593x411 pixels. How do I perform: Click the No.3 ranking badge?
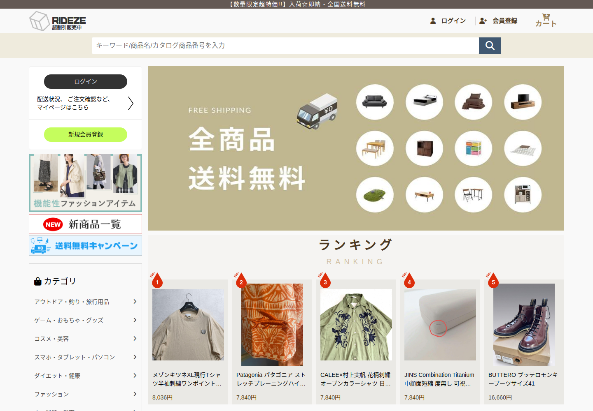[x=325, y=280]
